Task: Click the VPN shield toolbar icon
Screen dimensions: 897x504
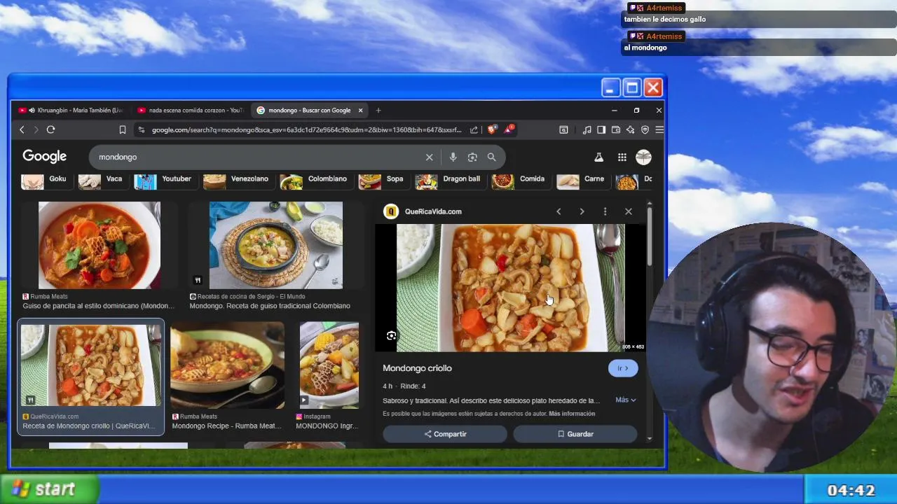Action: [645, 129]
